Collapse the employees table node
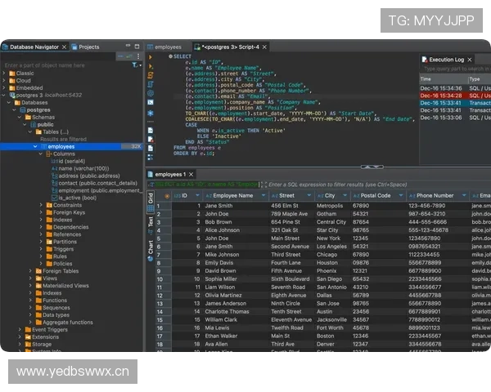 pos(34,146)
